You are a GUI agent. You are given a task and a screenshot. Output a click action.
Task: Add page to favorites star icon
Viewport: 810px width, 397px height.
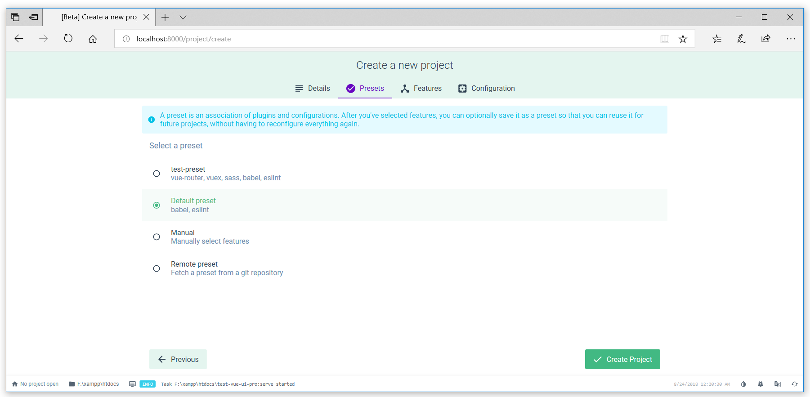(683, 39)
